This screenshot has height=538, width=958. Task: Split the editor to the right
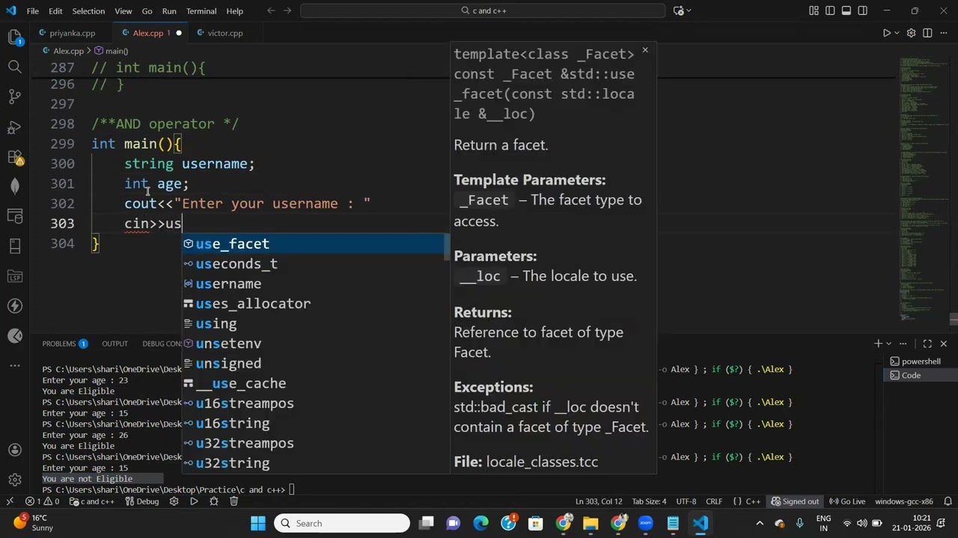pos(927,33)
